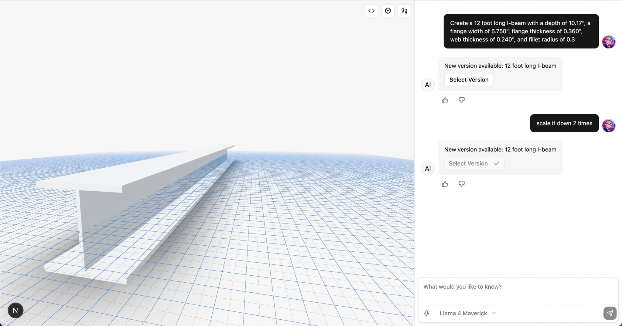Give thumbs down to second AI response
This screenshot has width=622, height=326.
(461, 184)
